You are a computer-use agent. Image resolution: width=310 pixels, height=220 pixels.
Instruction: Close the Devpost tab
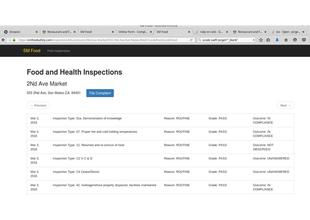click(37, 32)
